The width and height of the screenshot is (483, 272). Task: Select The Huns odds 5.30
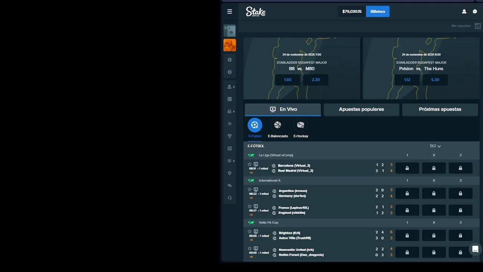click(x=435, y=80)
